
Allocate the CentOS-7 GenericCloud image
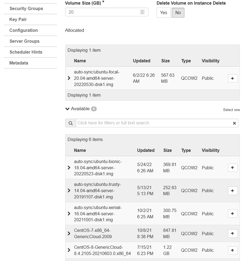pyautogui.click(x=233, y=234)
